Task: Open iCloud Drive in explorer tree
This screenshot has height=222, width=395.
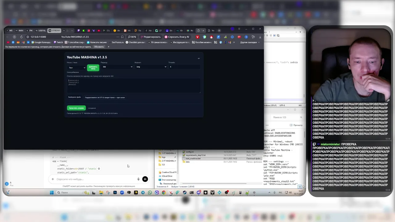Action: click(x=165, y=176)
